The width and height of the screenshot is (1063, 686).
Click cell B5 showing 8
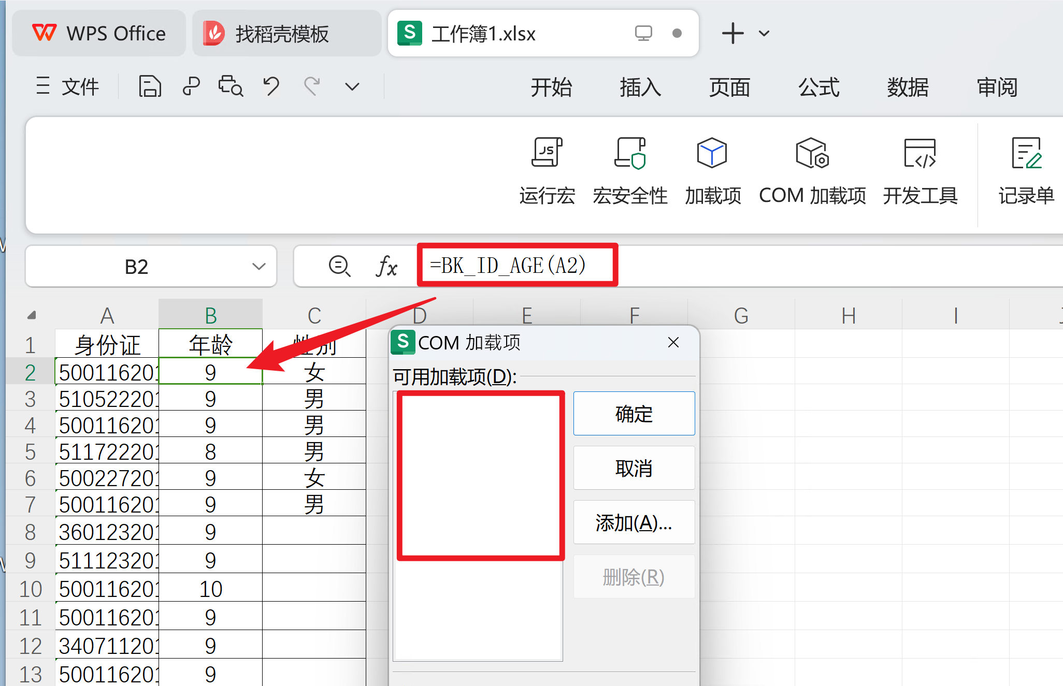[211, 451]
